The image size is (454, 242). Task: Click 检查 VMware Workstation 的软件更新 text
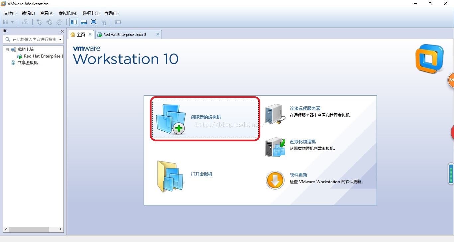[x=327, y=182]
